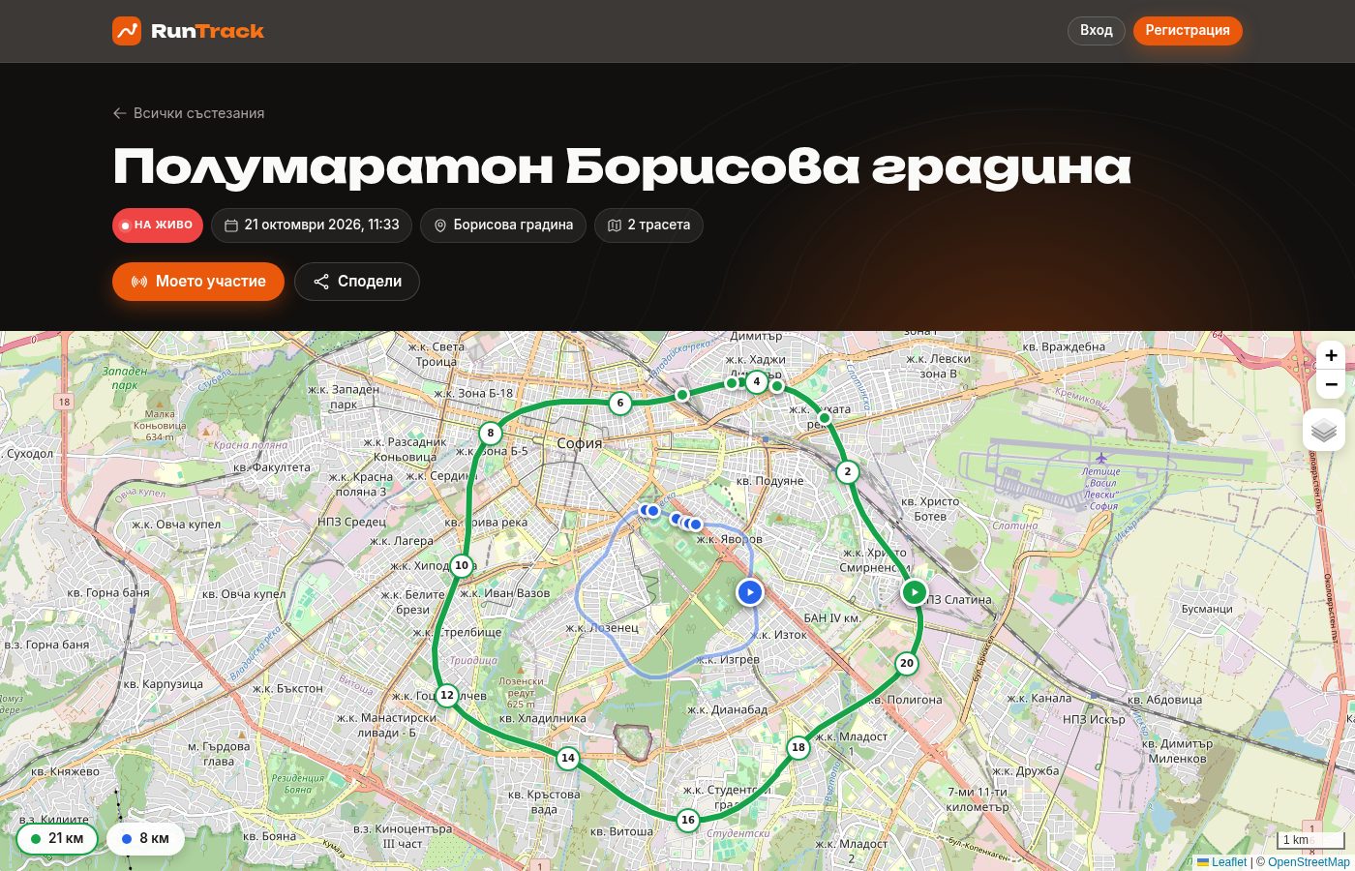Screen dimensions: 1355x871
Task: Click the green 21 km start marker
Action: click(915, 591)
